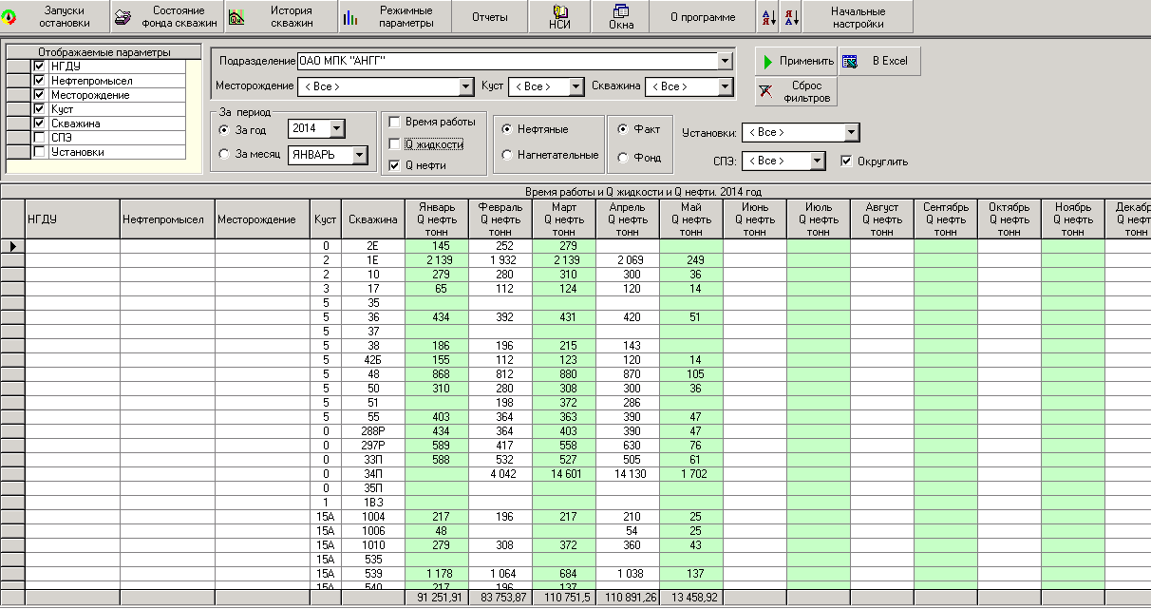Open Начальные настройки

click(x=858, y=16)
